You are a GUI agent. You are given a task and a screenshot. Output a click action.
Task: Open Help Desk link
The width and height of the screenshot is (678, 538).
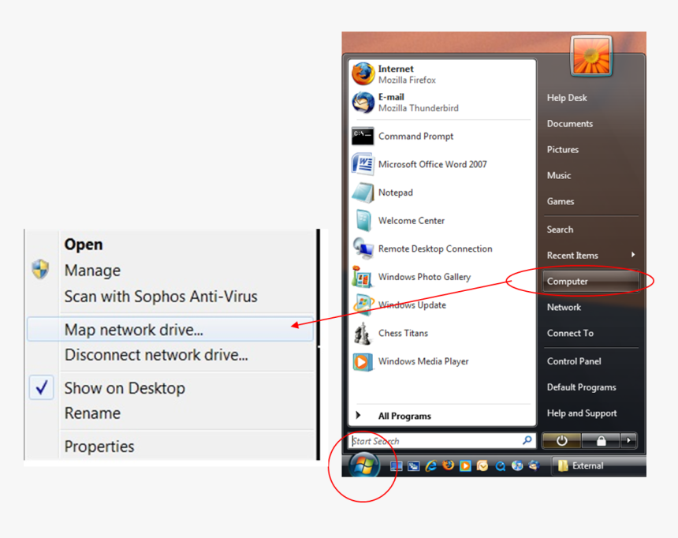click(567, 98)
